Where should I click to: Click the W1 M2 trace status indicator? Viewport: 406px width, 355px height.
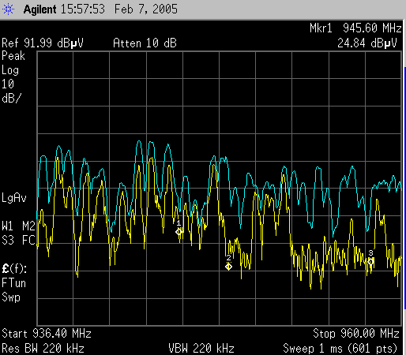(x=18, y=226)
